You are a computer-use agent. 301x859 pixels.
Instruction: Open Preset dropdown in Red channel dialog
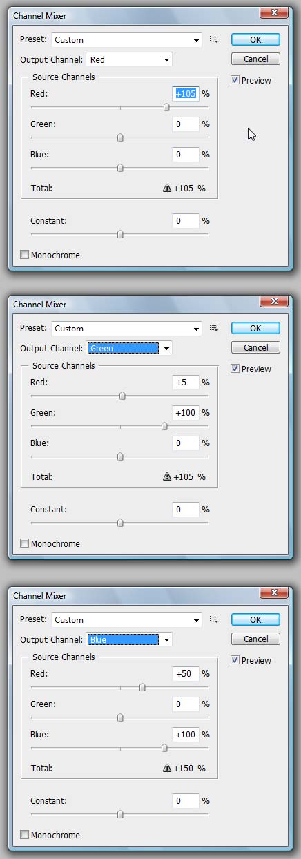[x=127, y=40]
